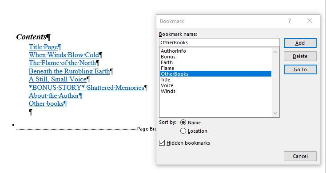This screenshot has width=326, height=173.
Task: Click the Add button in Bookmark dialog
Action: (x=300, y=43)
